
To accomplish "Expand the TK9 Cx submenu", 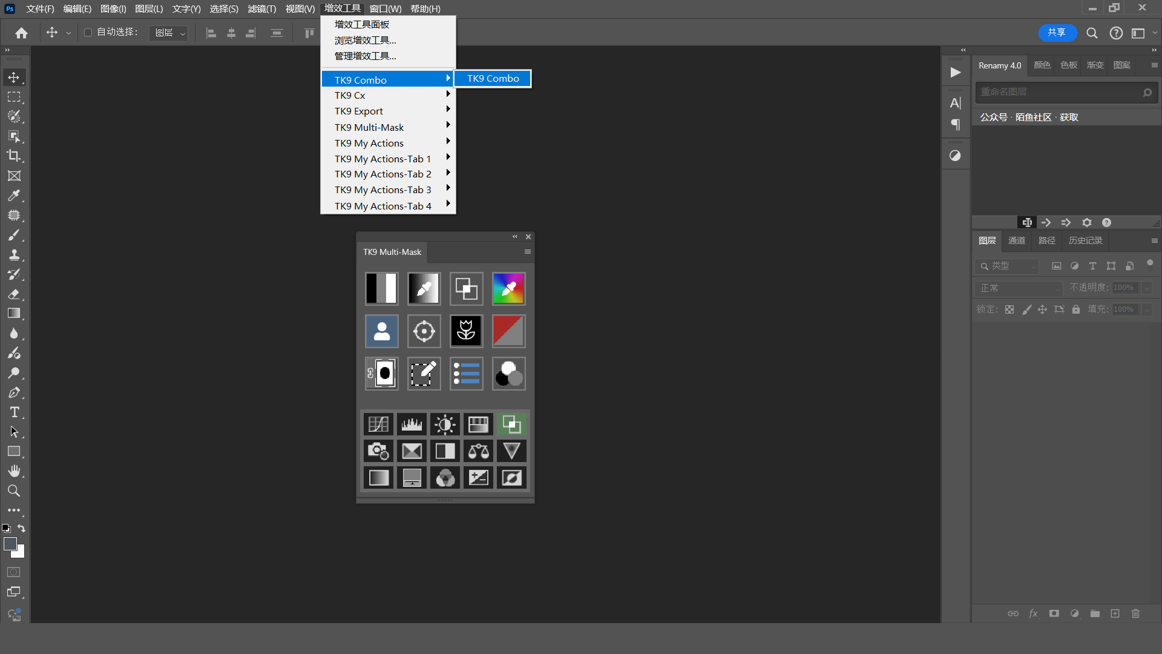I will pyautogui.click(x=389, y=95).
